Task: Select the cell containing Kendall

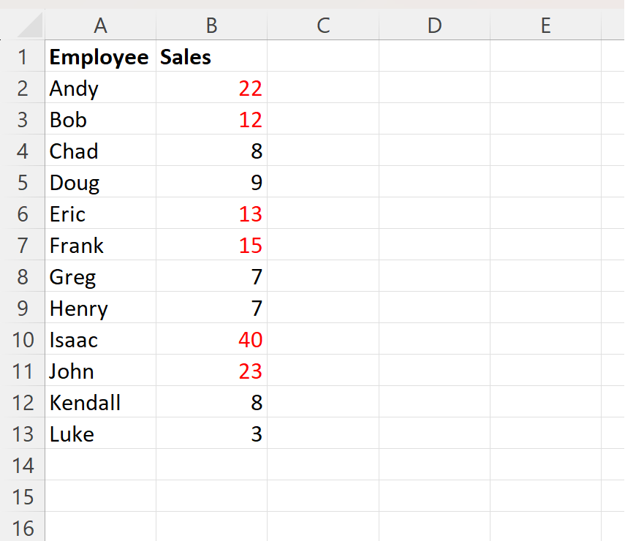Action: 99,403
